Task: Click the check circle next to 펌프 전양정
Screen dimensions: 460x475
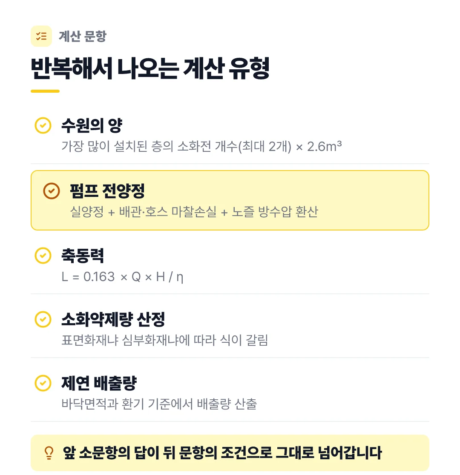Action: (52, 191)
